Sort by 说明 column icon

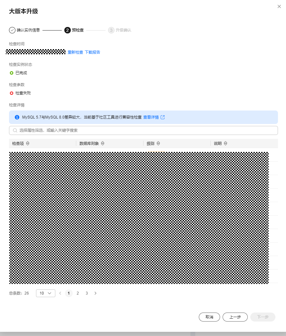(x=225, y=143)
